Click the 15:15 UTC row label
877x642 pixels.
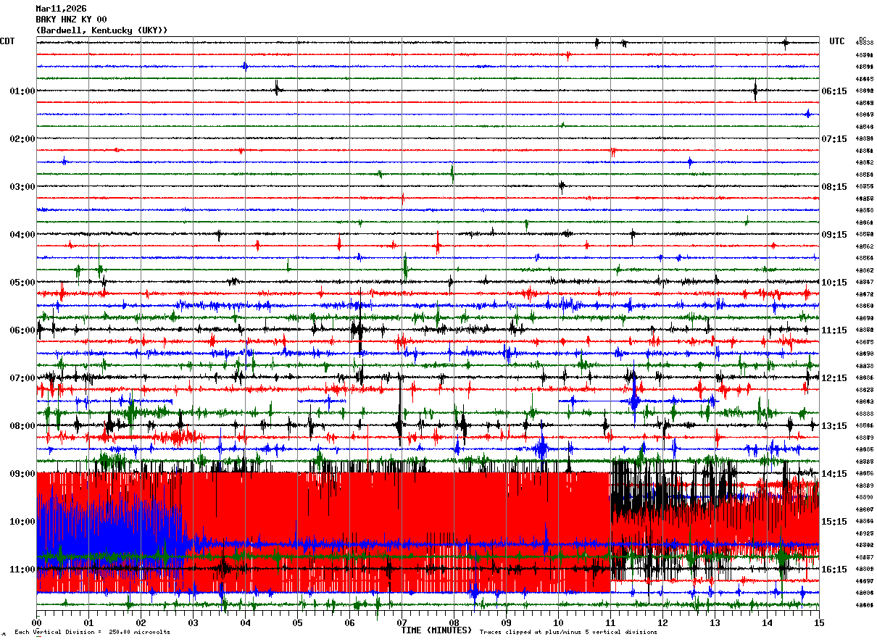point(834,522)
